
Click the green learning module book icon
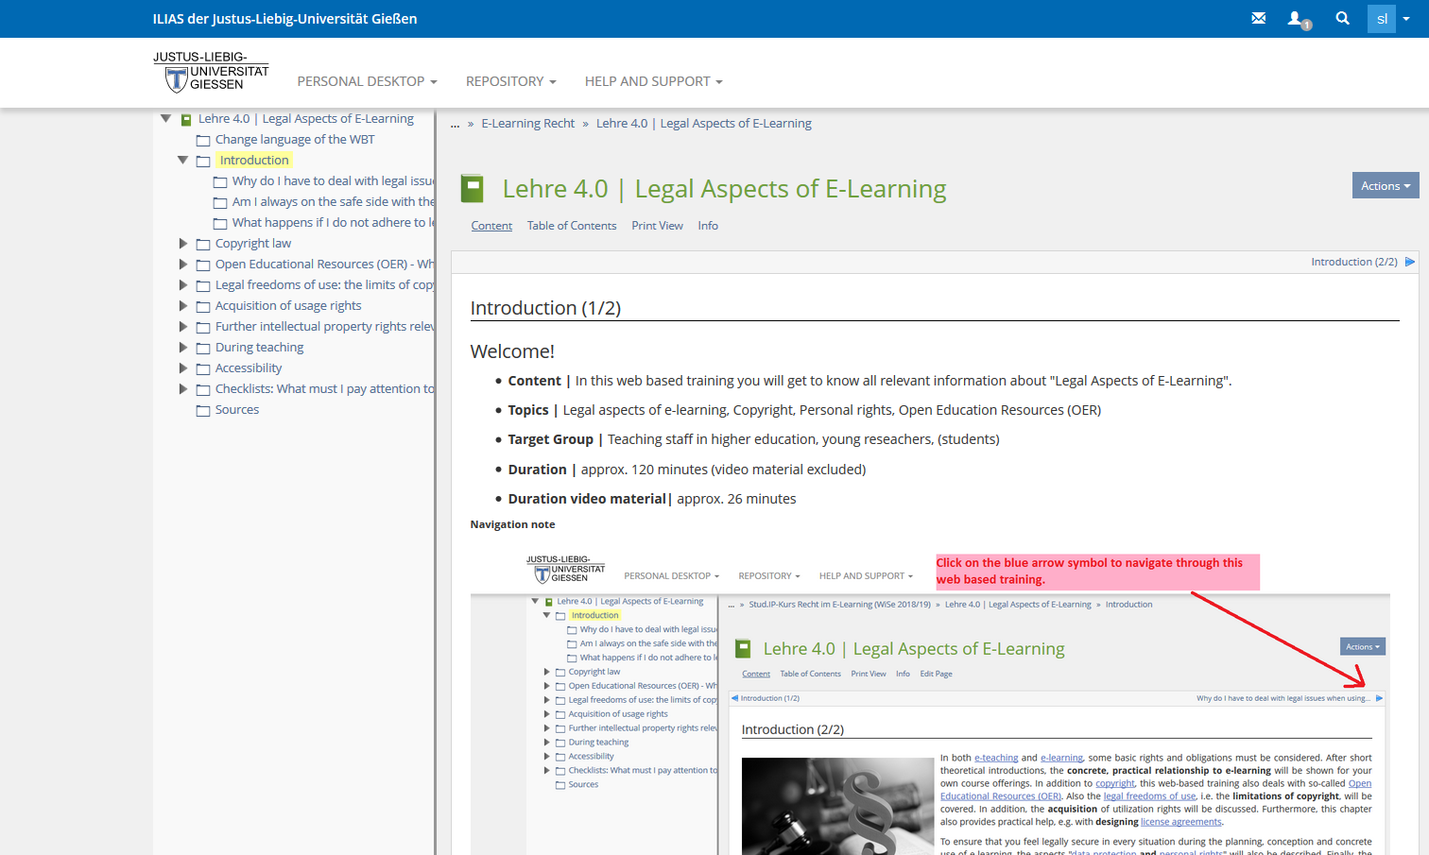tap(472, 189)
